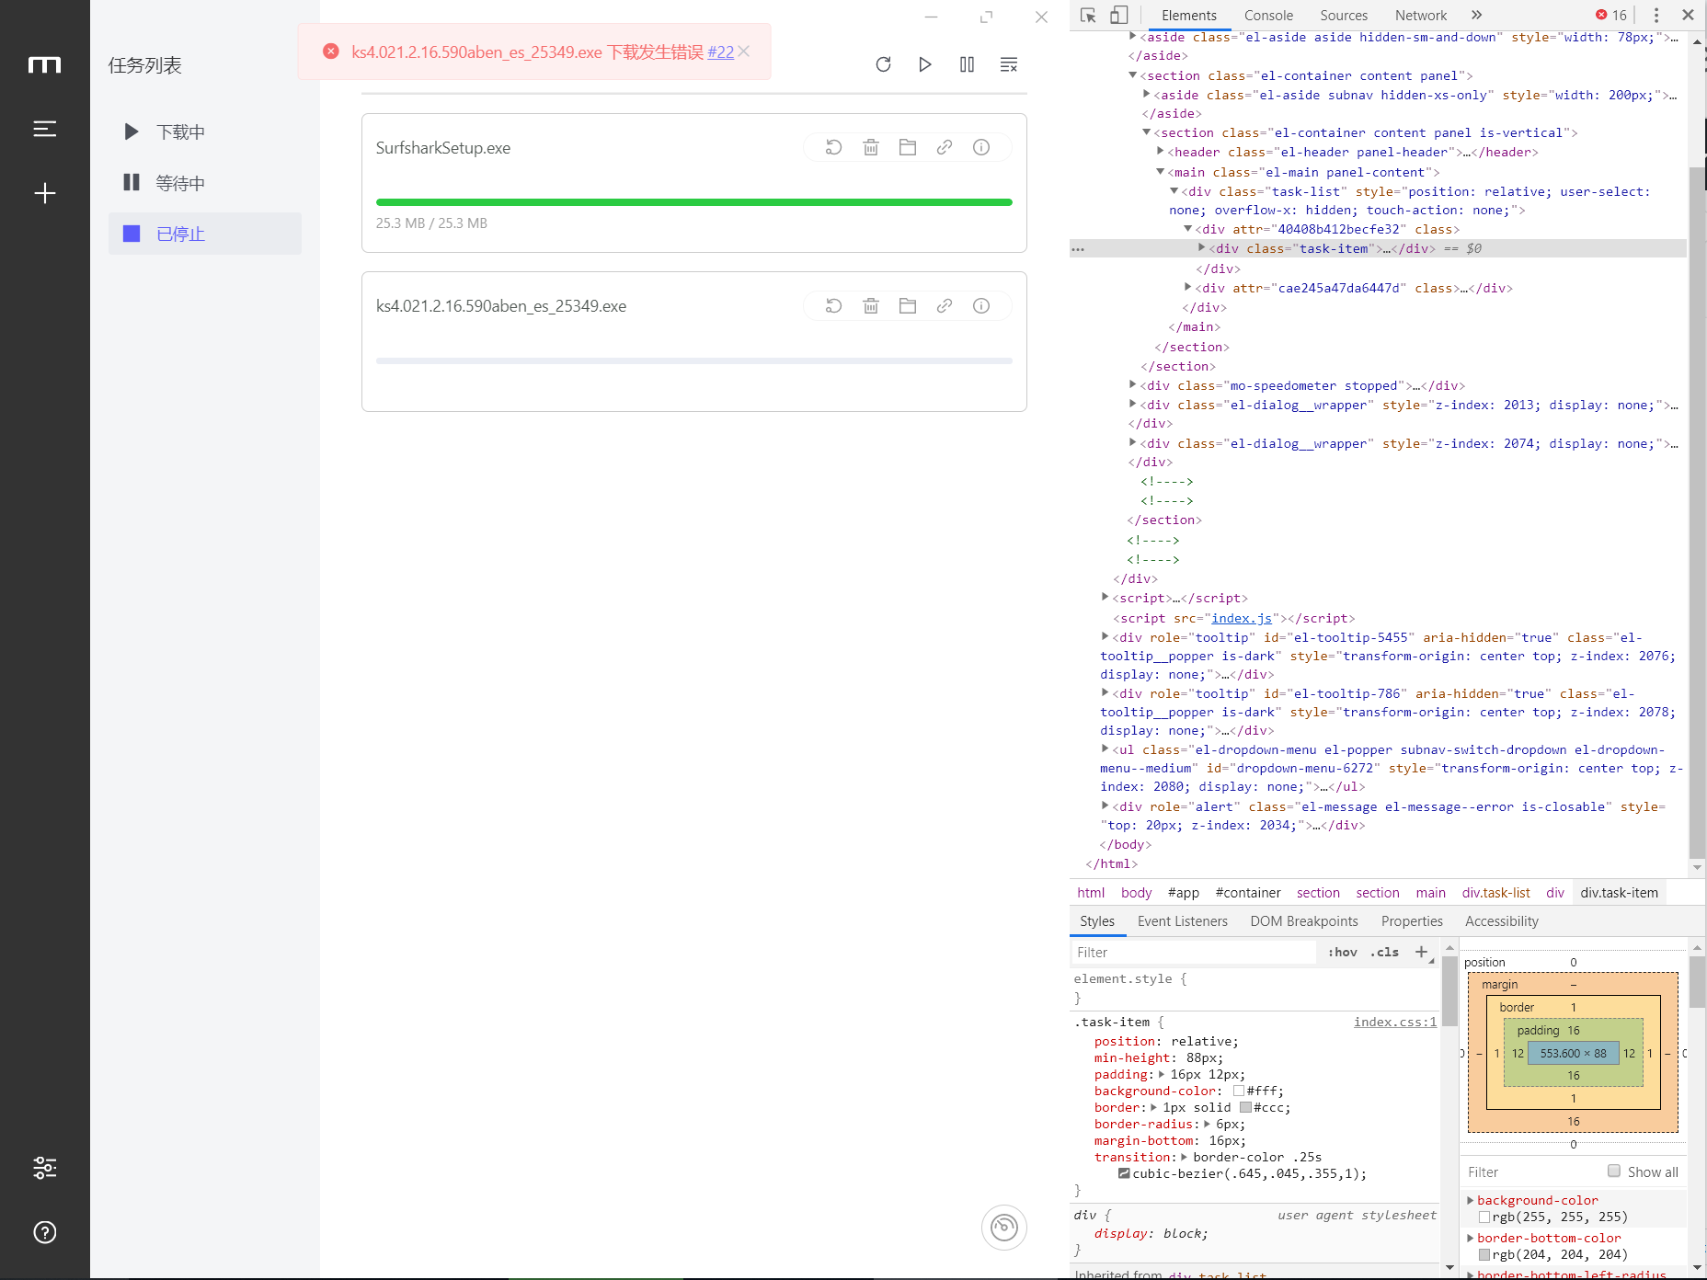This screenshot has width=1707, height=1280.
Task: Open the task list menu icon in the sidebar
Action: 44,129
